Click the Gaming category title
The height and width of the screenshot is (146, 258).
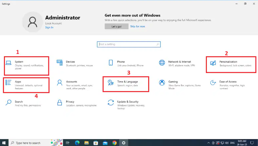coord(173,82)
